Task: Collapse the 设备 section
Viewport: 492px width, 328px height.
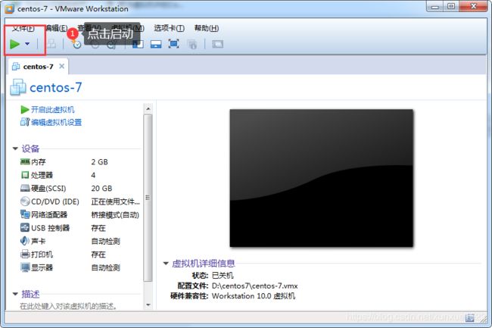Action: (15, 148)
